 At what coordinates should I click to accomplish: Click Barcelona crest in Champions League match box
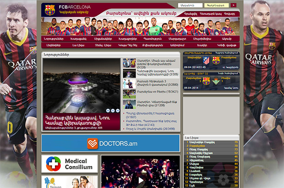click(x=216, y=61)
